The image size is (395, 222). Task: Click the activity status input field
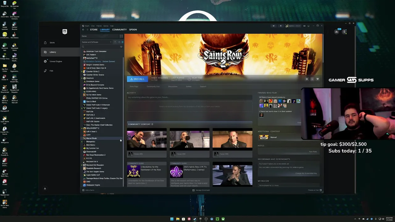point(189,97)
